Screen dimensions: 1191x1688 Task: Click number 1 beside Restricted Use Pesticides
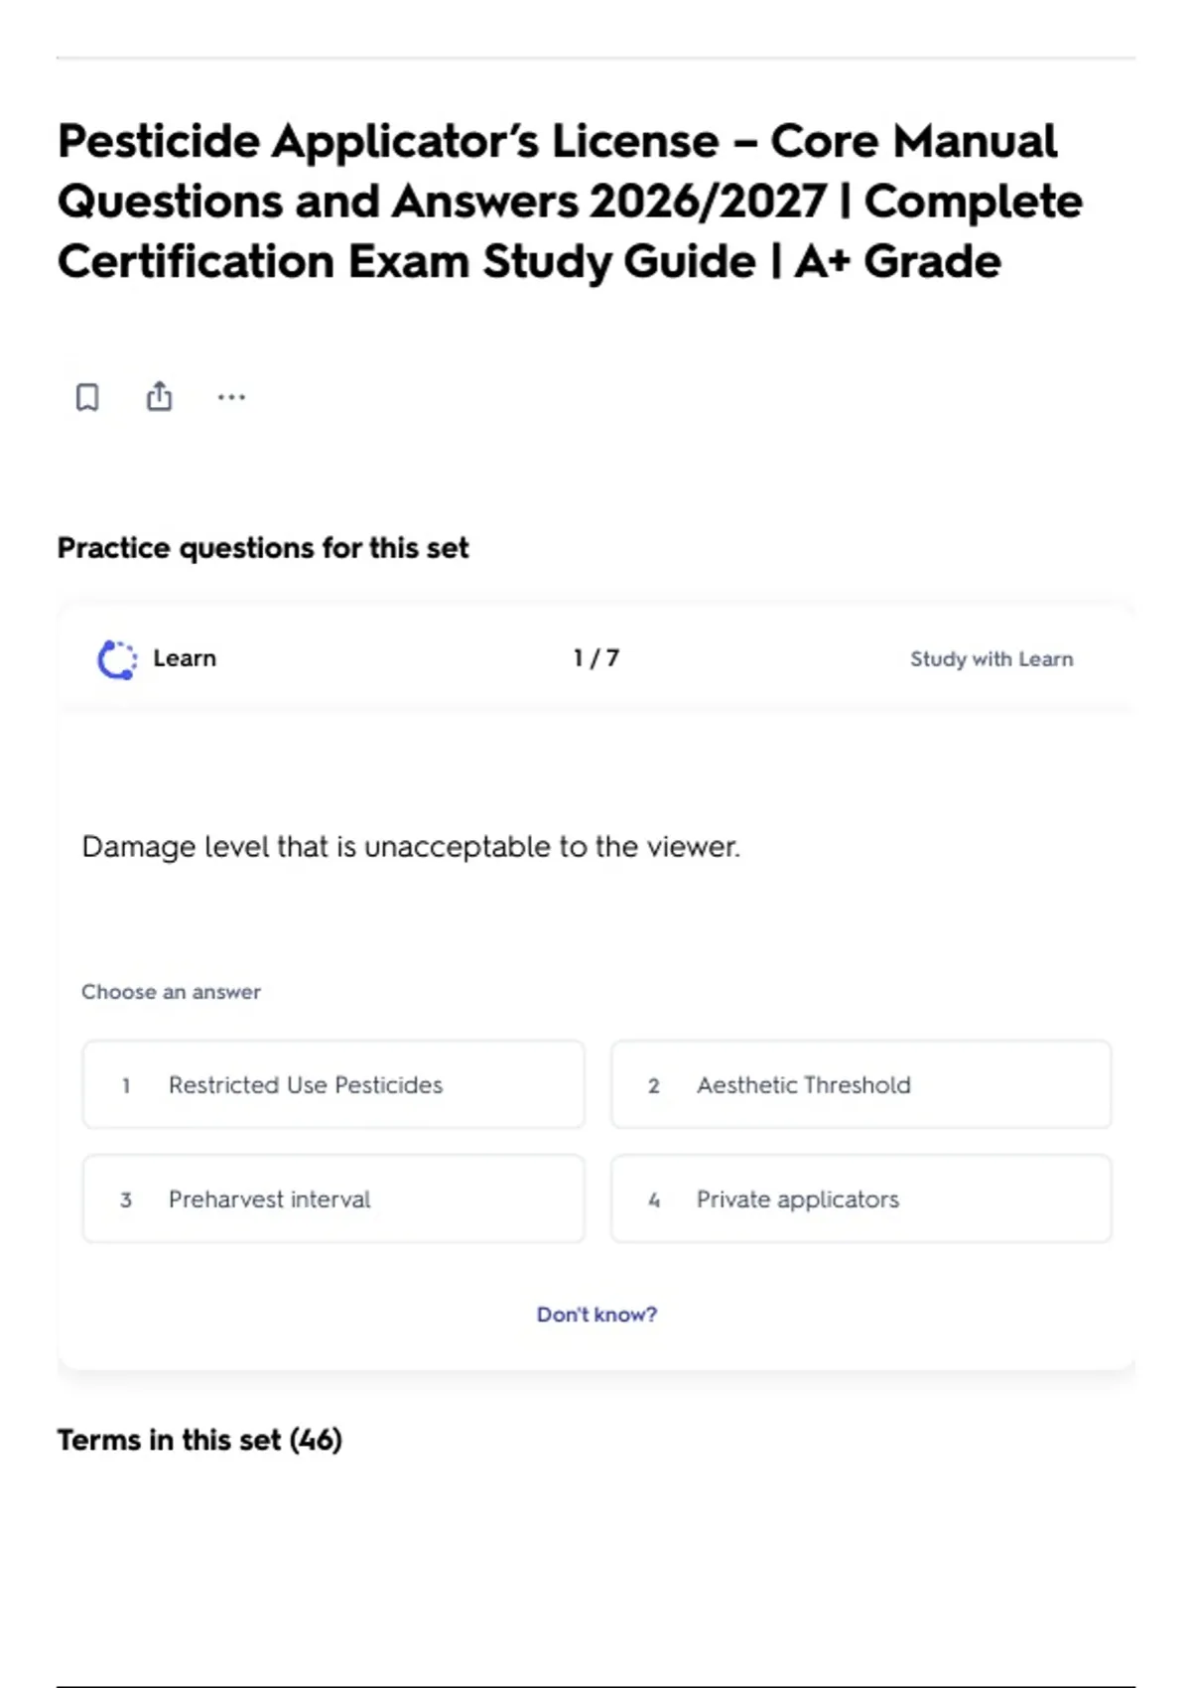[126, 1085]
